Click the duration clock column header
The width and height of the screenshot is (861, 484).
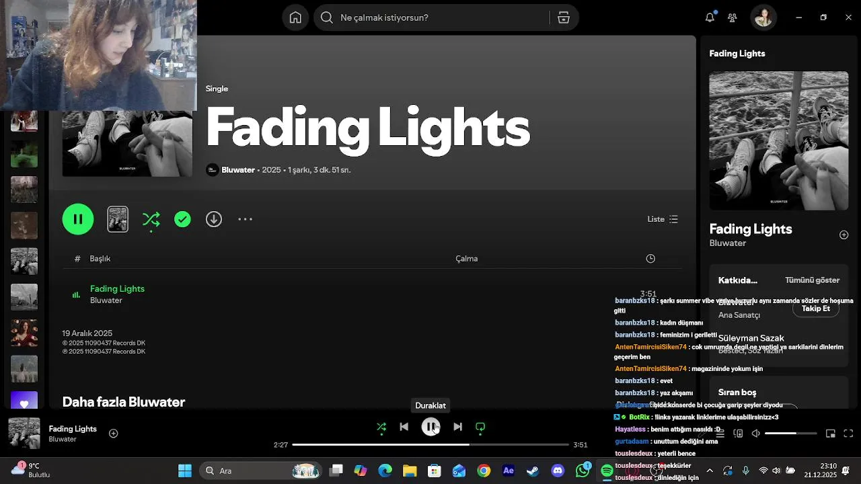coord(650,259)
